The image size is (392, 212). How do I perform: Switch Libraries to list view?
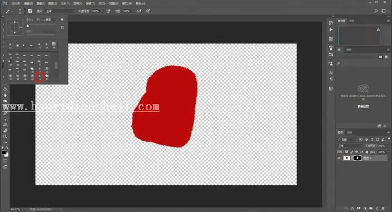[386, 57]
